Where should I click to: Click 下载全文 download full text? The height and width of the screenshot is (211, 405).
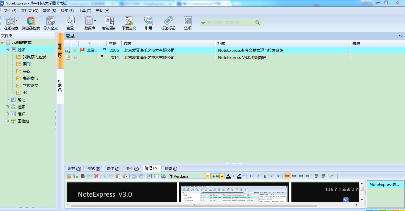129,23
